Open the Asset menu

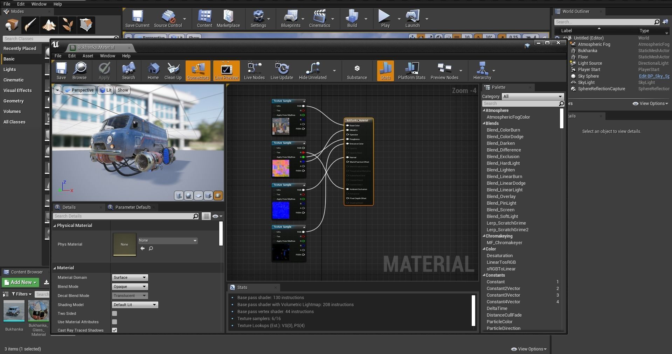(x=88, y=56)
